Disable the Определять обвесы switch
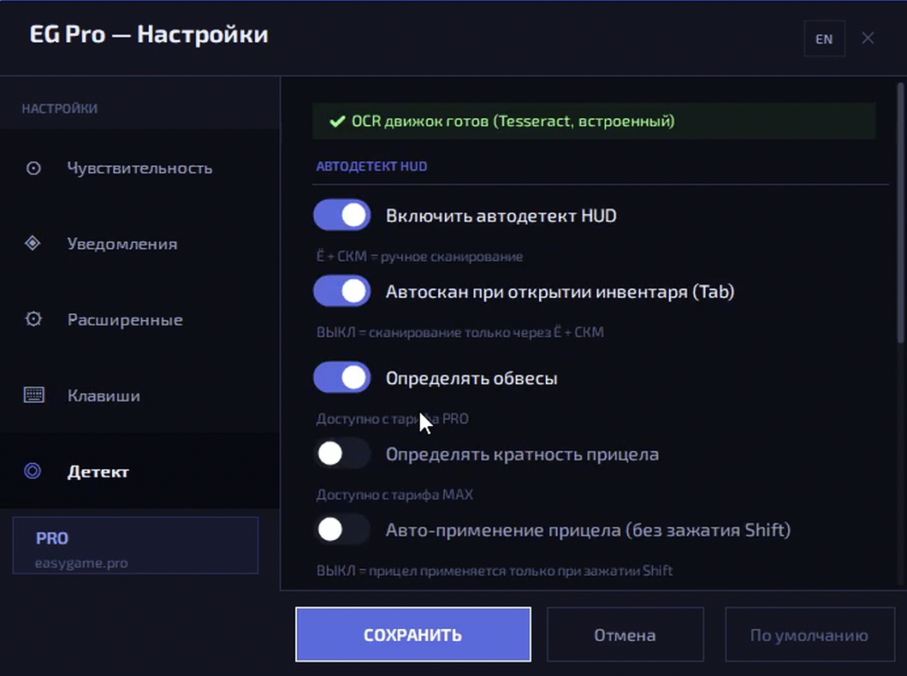 click(341, 377)
